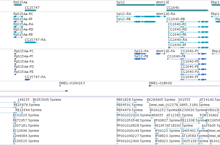This screenshot has height=145, width=220.
Task: Select EST LD07181.5prime
Action: 26,126
